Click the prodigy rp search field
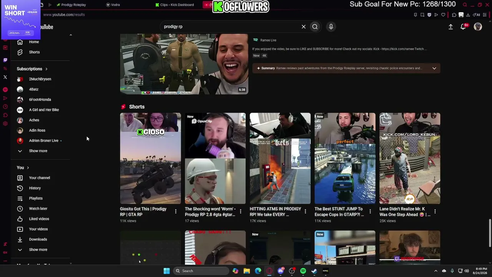492x277 pixels. tap(231, 27)
